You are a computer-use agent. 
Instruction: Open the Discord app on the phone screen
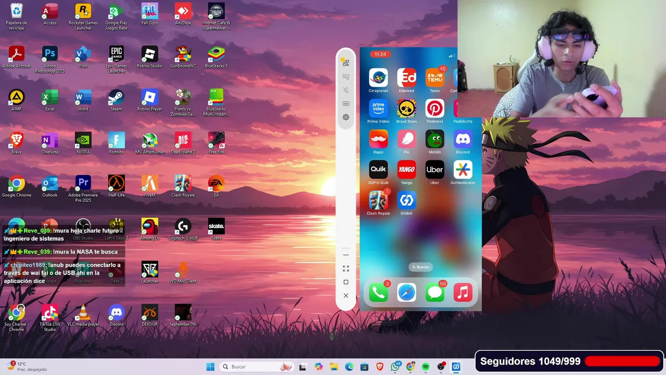pyautogui.click(x=463, y=139)
